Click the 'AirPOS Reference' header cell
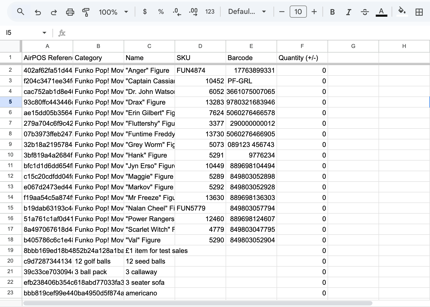Viewport: 430px width, 307px height. pyautogui.click(x=47, y=58)
